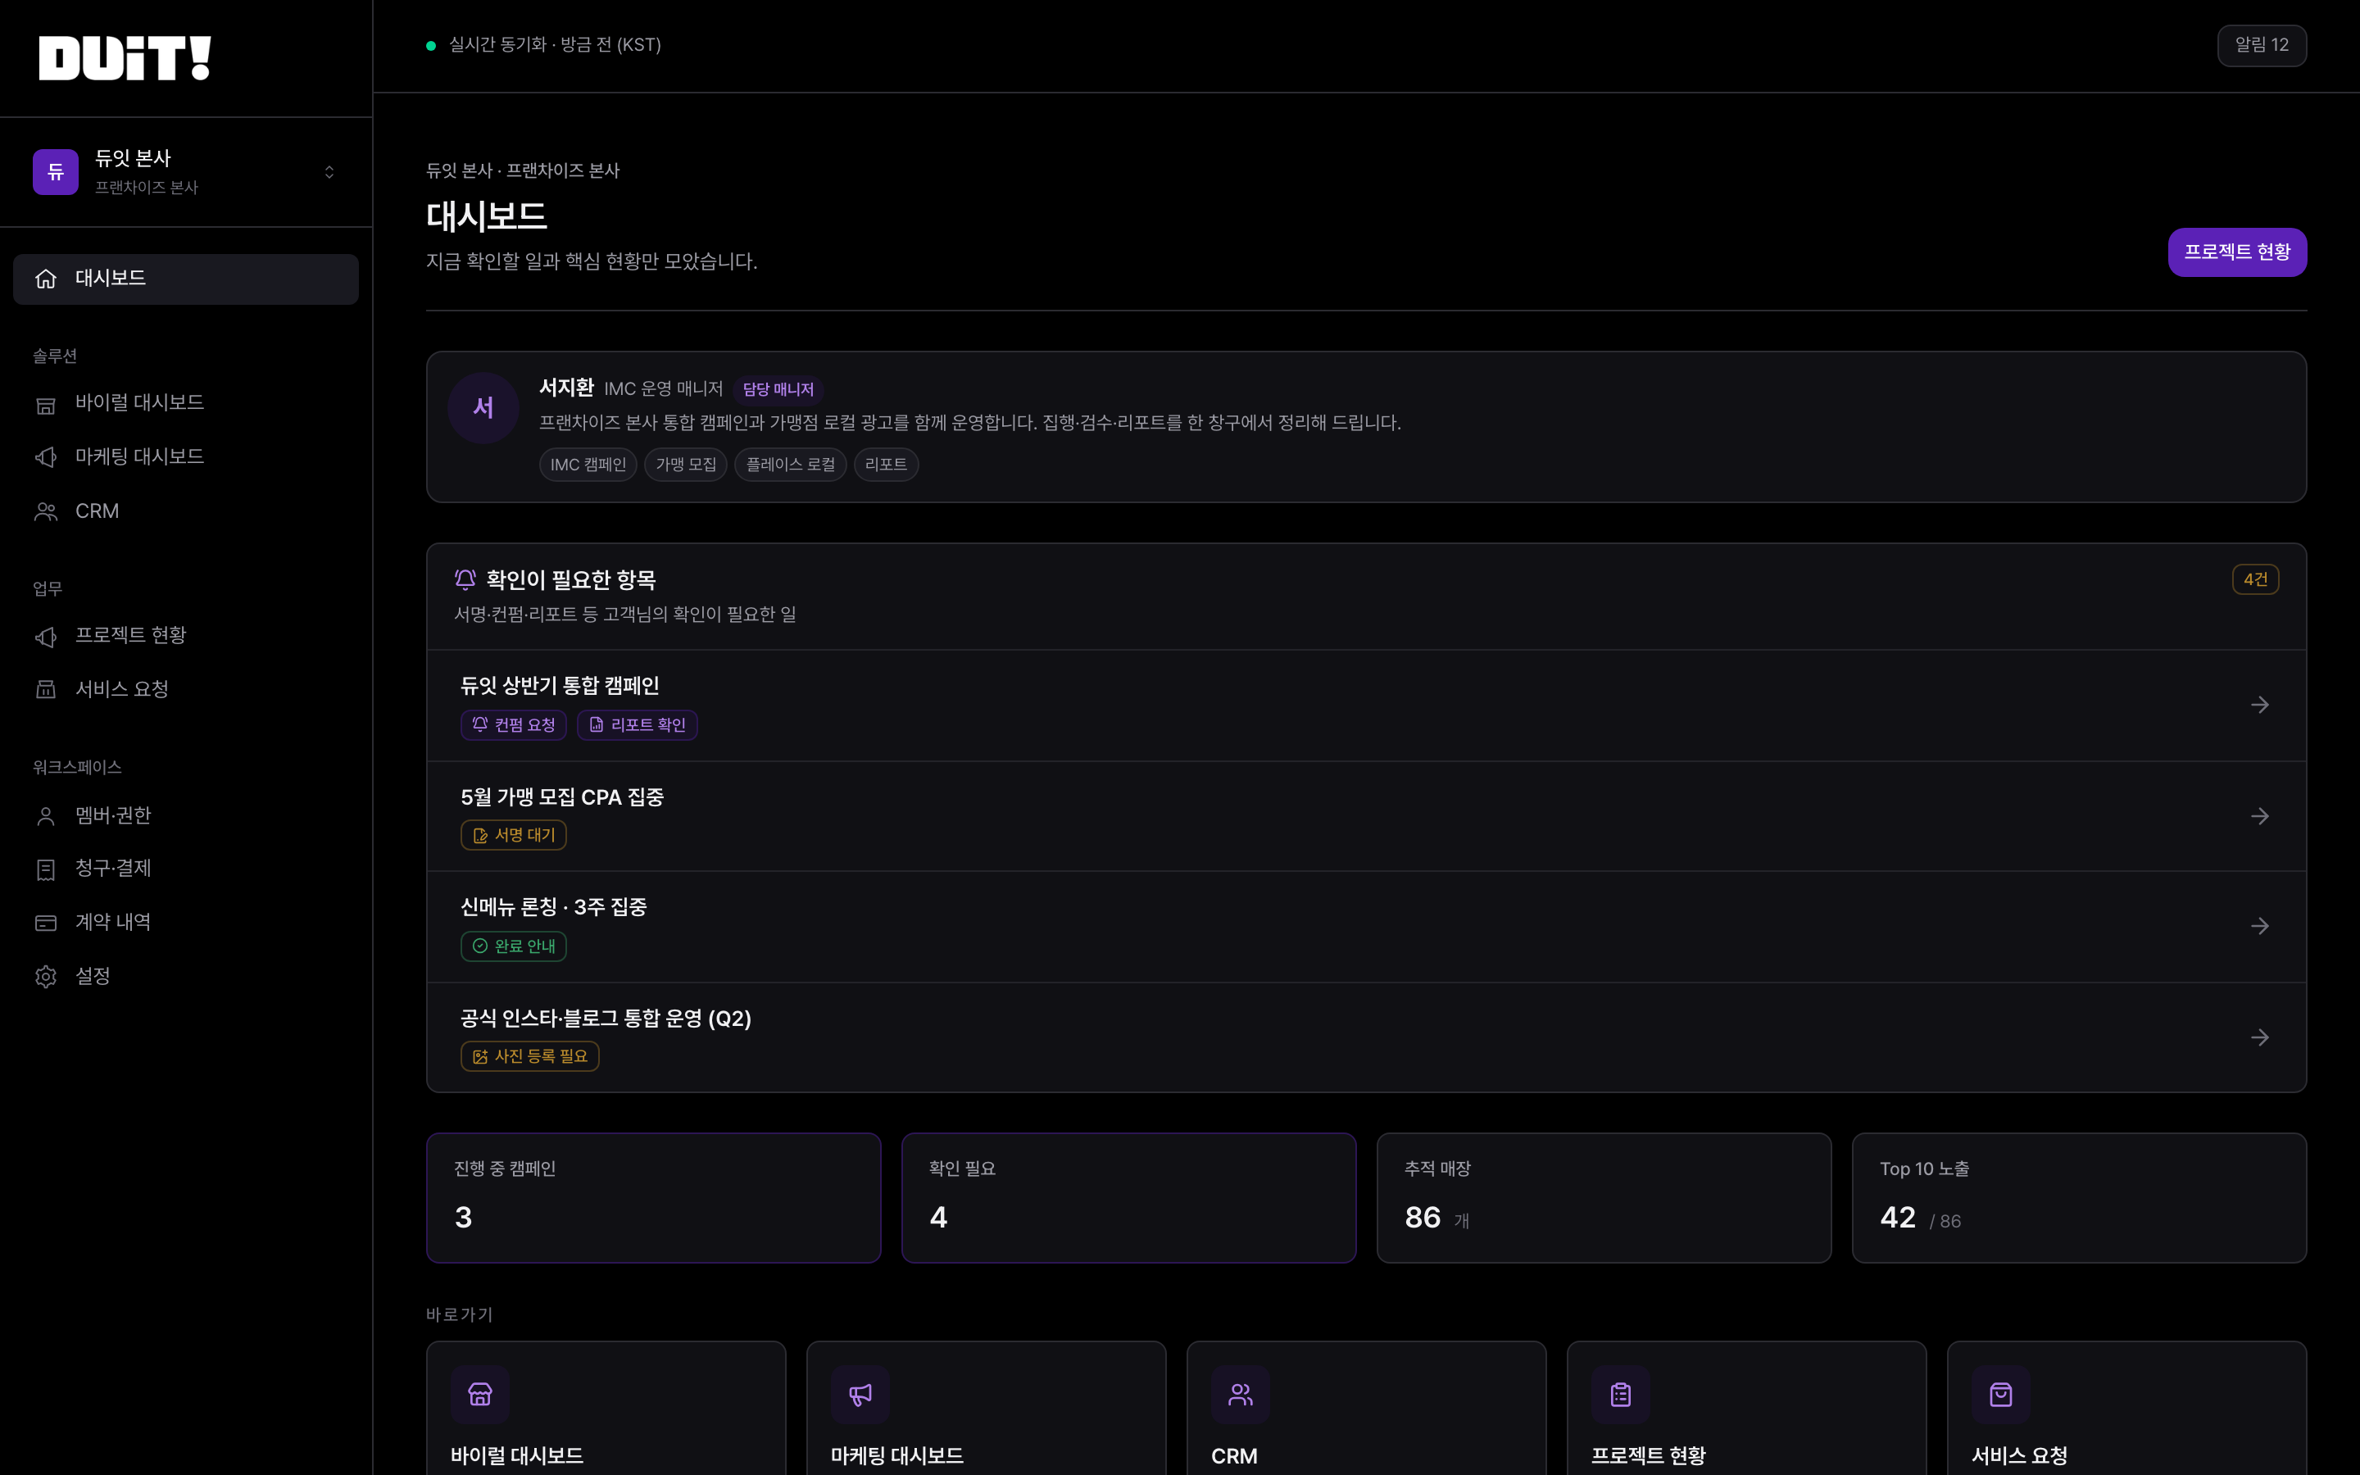Screen dimensions: 2360x1475
Task: Click the purple 프로젝트 현황 button
Action: pyautogui.click(x=2237, y=252)
